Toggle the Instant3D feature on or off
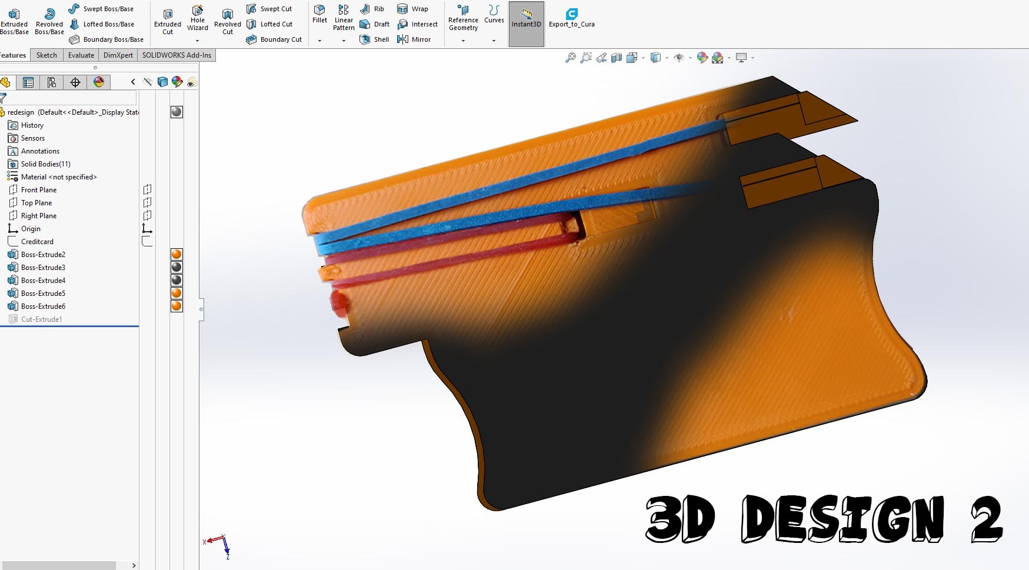The height and width of the screenshot is (570, 1029). [x=525, y=16]
